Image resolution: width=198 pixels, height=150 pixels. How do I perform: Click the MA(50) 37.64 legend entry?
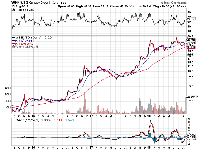[23, 40]
